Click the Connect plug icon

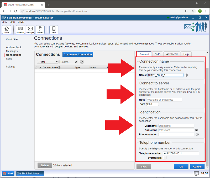pos(40,30)
